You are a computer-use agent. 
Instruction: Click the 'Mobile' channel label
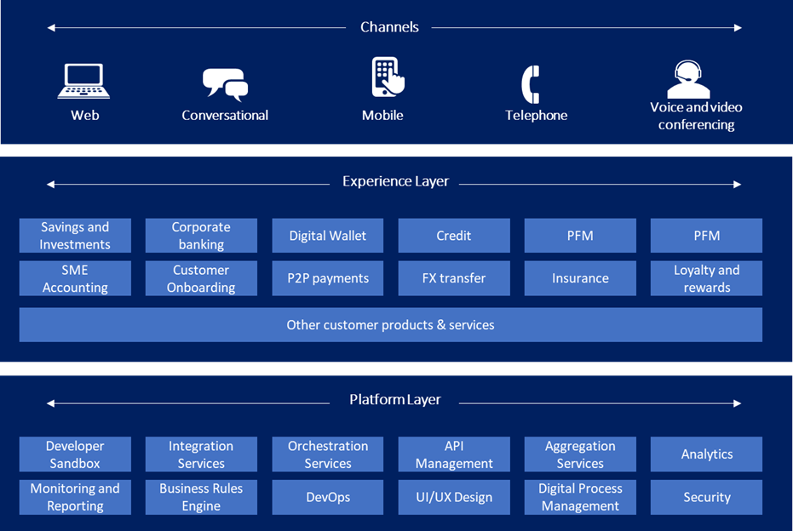coord(382,115)
